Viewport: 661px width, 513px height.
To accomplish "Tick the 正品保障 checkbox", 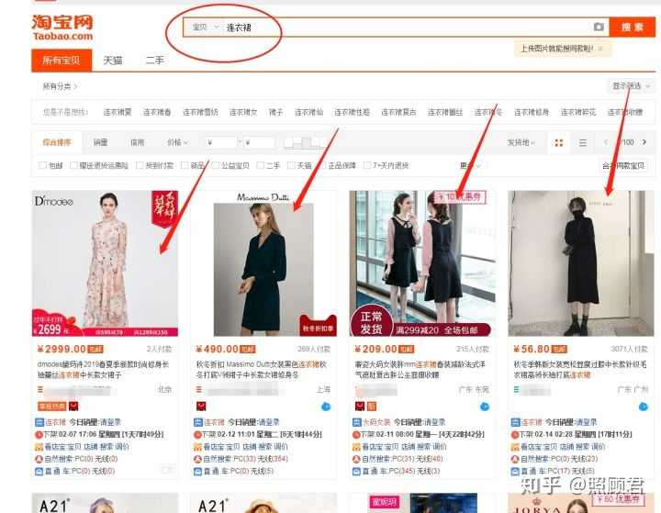I will pyautogui.click(x=322, y=165).
